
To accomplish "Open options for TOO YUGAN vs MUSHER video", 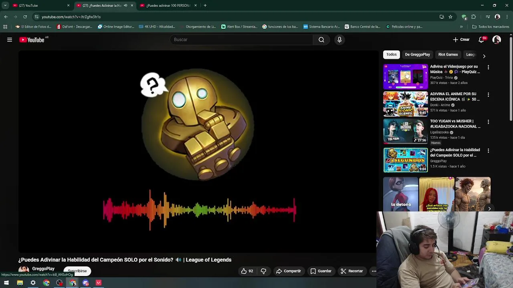I will coord(488,122).
